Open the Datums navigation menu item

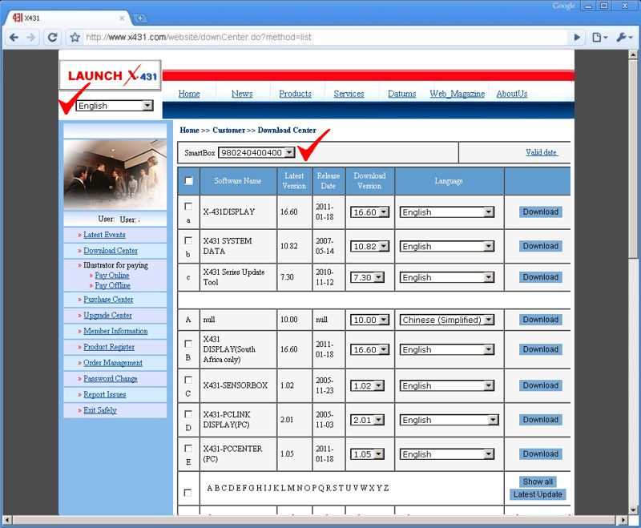click(x=402, y=94)
